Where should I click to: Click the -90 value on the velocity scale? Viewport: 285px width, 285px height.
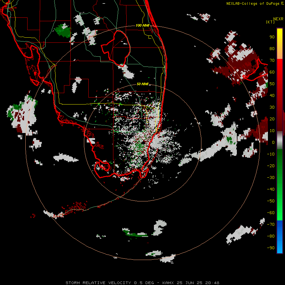point(271,248)
